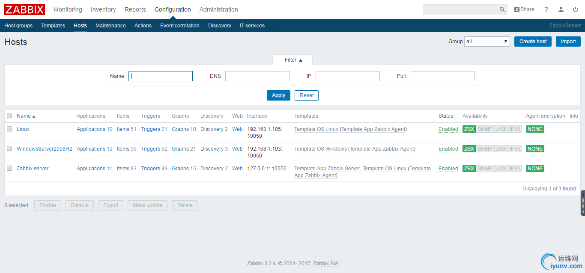The height and width of the screenshot is (273, 585).
Task: Open Triggers 21 for Linux host
Action: click(154, 129)
